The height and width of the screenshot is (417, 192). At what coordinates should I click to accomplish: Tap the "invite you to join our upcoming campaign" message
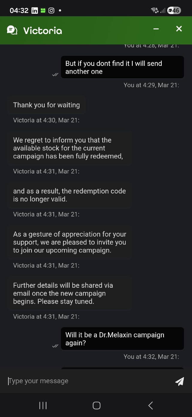[69, 242]
